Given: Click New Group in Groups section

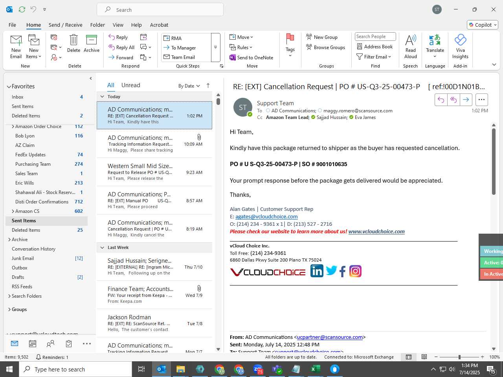Looking at the screenshot, I should coord(322,37).
